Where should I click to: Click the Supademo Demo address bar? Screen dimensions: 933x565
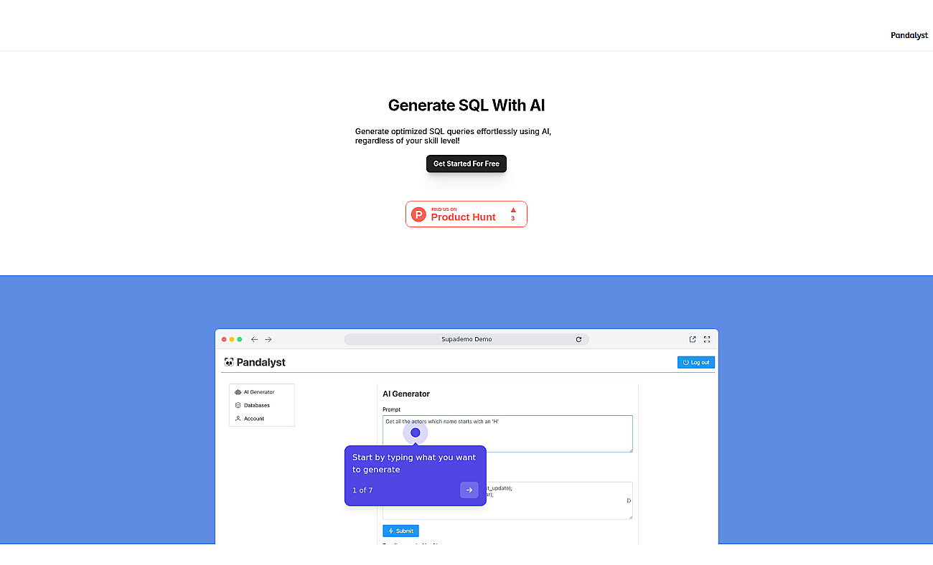tap(467, 339)
